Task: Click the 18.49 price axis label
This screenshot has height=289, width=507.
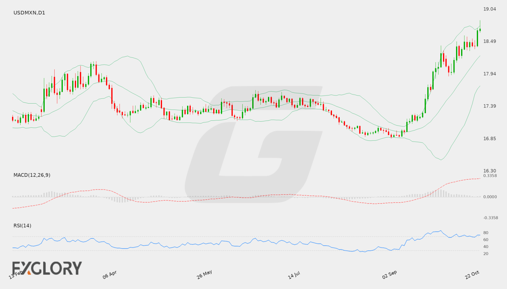Action: tap(489, 41)
